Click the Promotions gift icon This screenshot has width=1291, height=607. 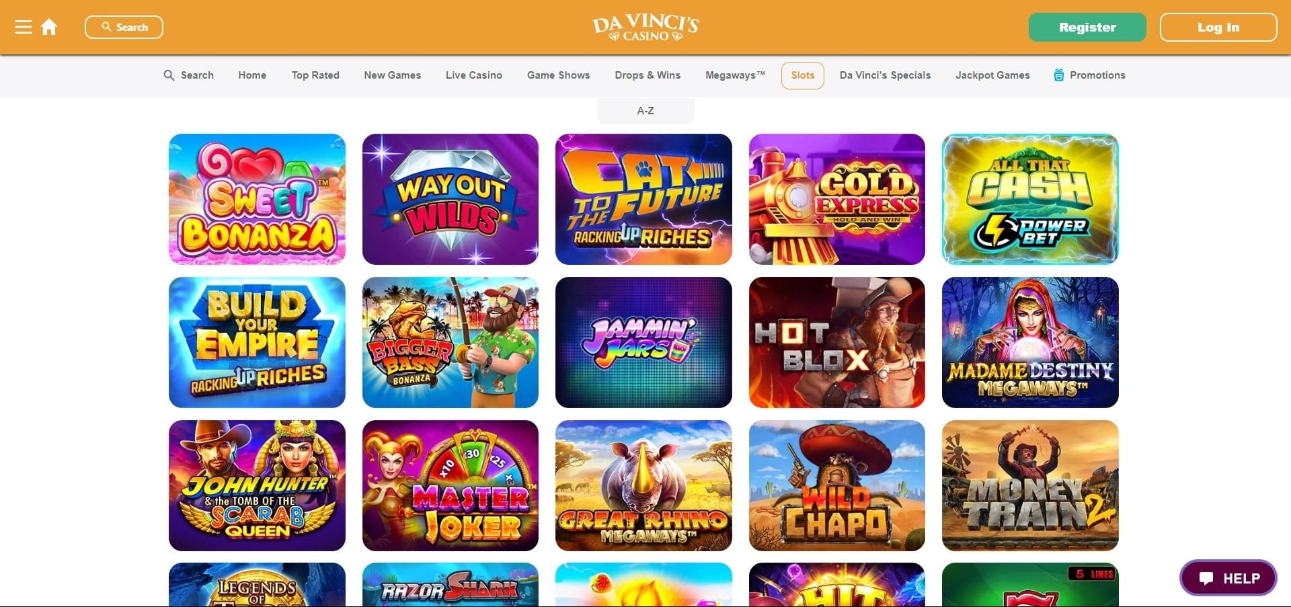coord(1059,75)
